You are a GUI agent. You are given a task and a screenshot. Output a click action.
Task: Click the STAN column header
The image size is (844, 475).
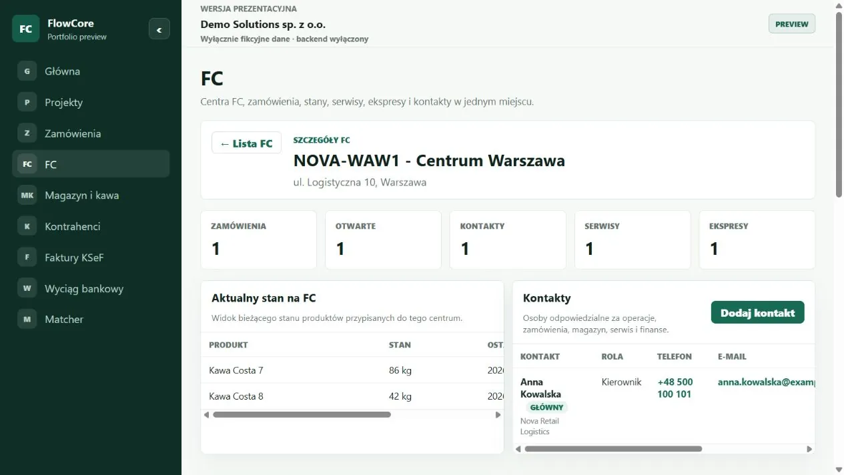click(x=400, y=345)
